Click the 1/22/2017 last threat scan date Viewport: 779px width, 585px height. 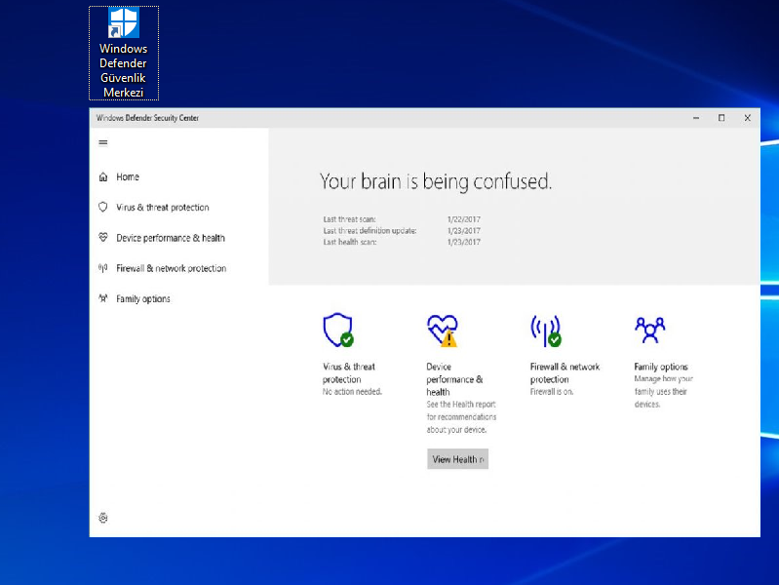point(463,219)
